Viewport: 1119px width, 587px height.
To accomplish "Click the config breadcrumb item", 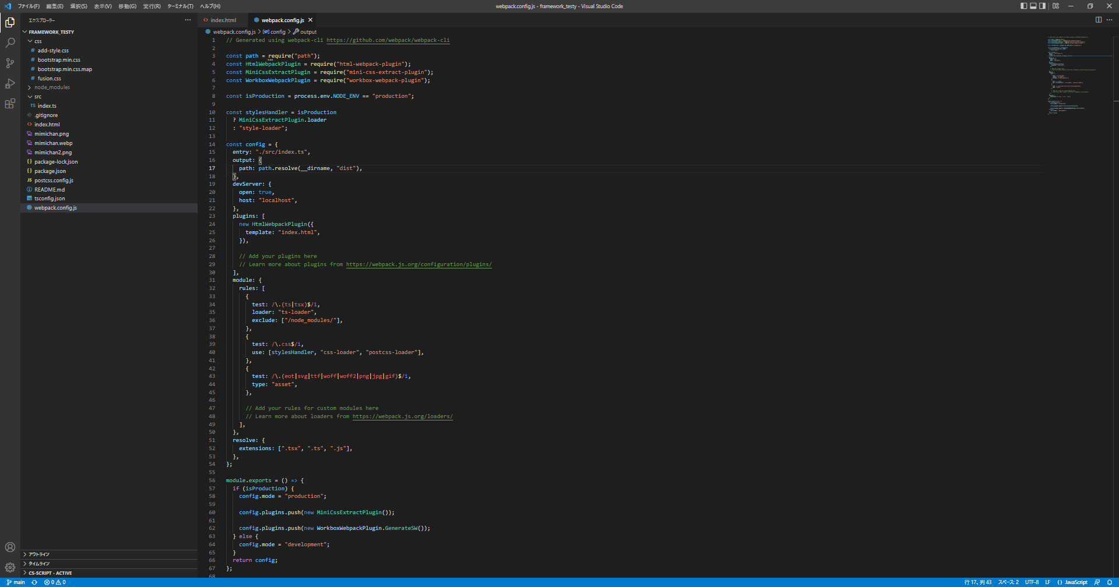I will (275, 32).
